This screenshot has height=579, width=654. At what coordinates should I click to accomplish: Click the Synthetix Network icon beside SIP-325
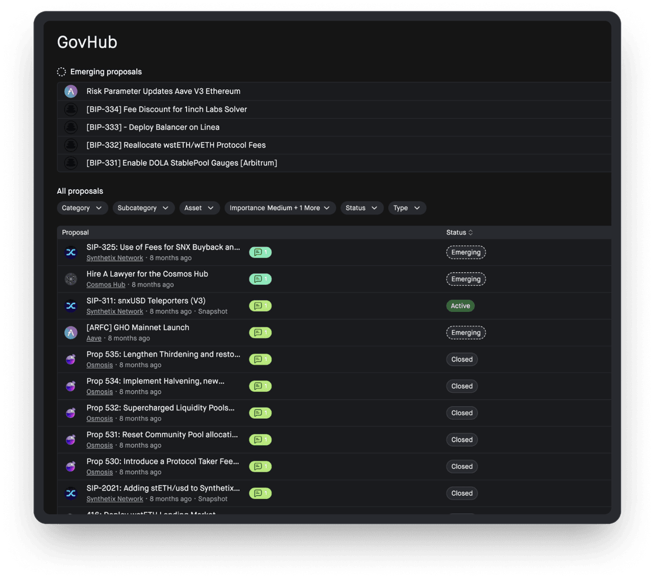tap(71, 252)
